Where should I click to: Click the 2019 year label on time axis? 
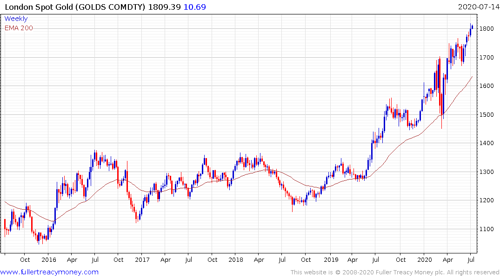[331, 259]
